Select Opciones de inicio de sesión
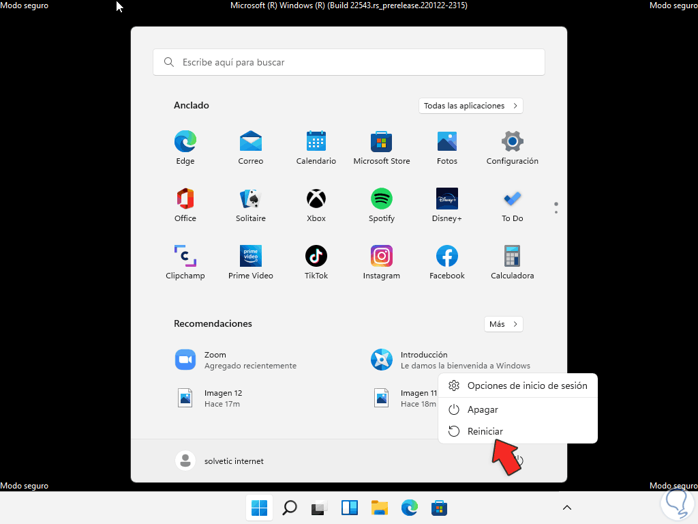Screen dimensions: 698x524 518,386
